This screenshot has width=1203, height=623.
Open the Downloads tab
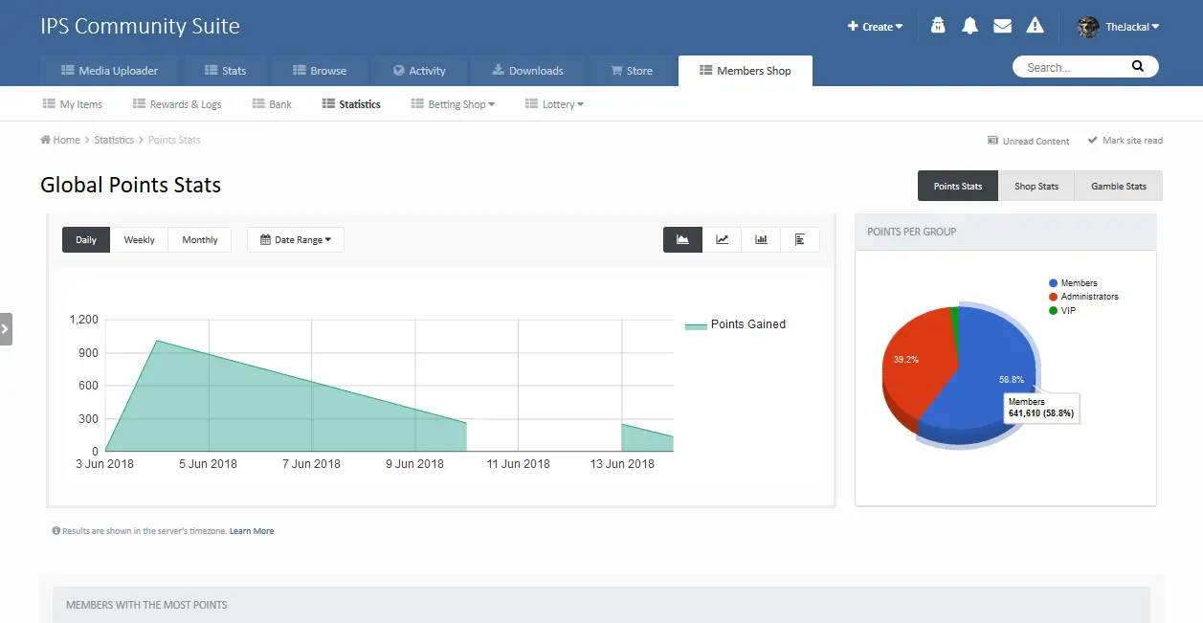coord(527,71)
